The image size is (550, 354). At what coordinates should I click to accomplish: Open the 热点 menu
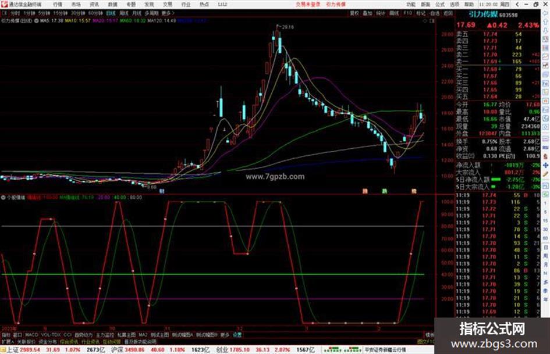[204, 4]
